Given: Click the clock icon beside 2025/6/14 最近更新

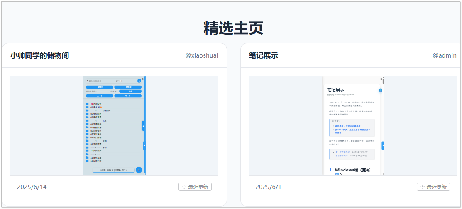Looking at the screenshot, I should (184, 187).
